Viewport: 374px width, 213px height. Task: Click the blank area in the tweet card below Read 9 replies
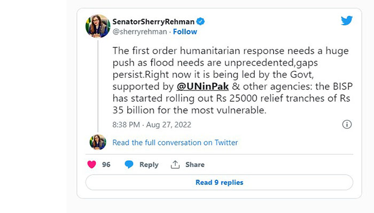pyautogui.click(x=219, y=194)
